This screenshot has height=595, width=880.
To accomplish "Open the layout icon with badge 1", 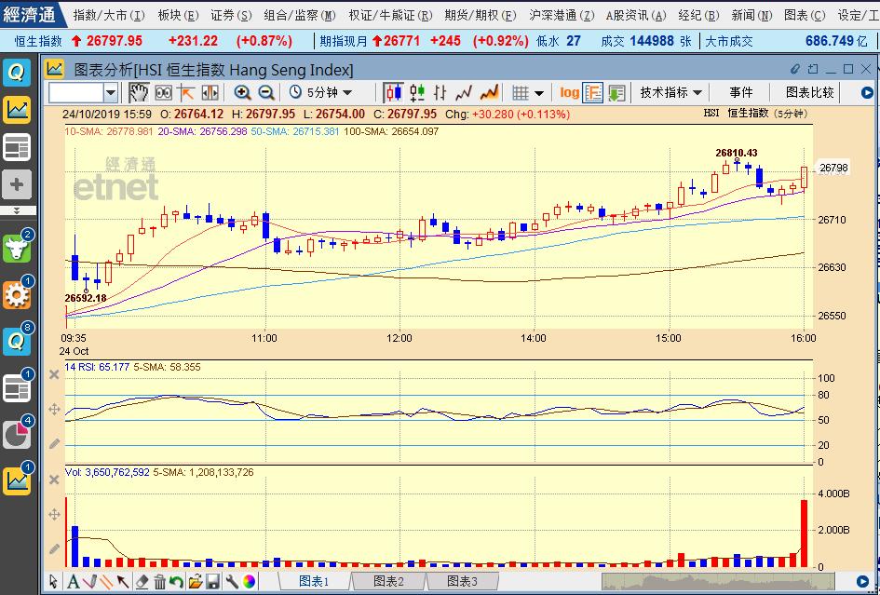I will pyautogui.click(x=17, y=388).
